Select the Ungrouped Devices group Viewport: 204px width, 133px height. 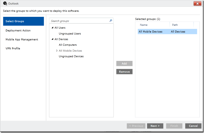click(x=71, y=56)
